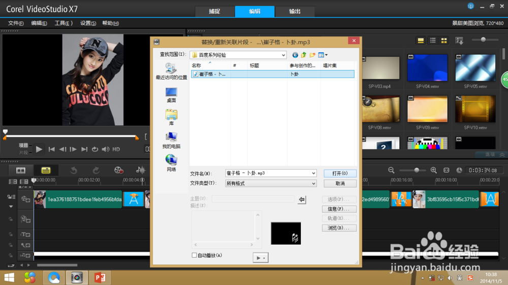Open the 库 location in sidebar
The image size is (508, 285).
pos(171,118)
